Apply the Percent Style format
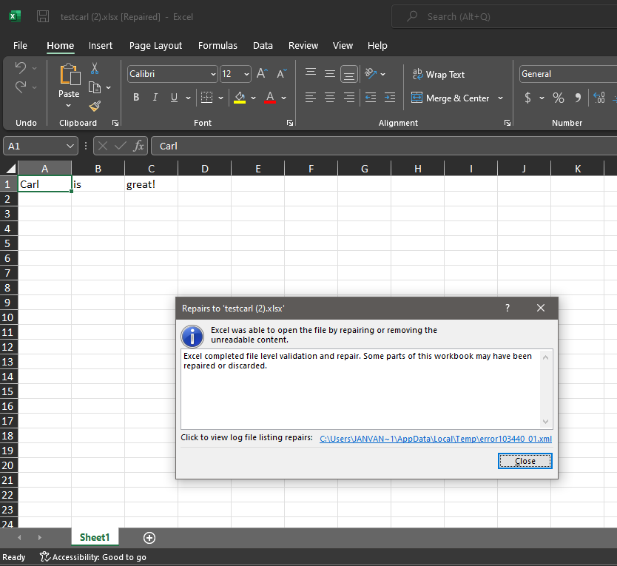Screen dimensions: 617x566 pyautogui.click(x=558, y=97)
